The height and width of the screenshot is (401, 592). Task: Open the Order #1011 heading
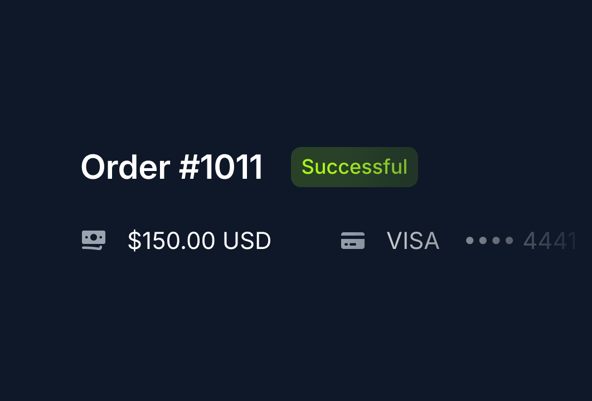[172, 167]
